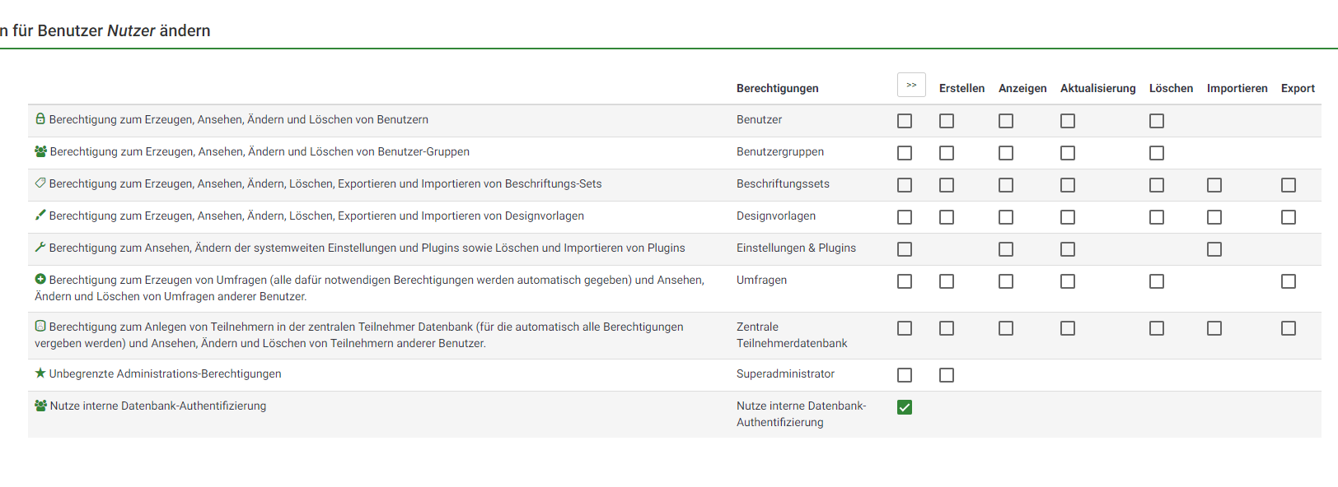
Task: Expand permission columns with the >> button
Action: (x=911, y=86)
